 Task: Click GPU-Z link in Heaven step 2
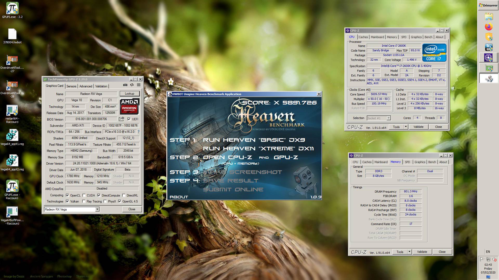click(286, 157)
